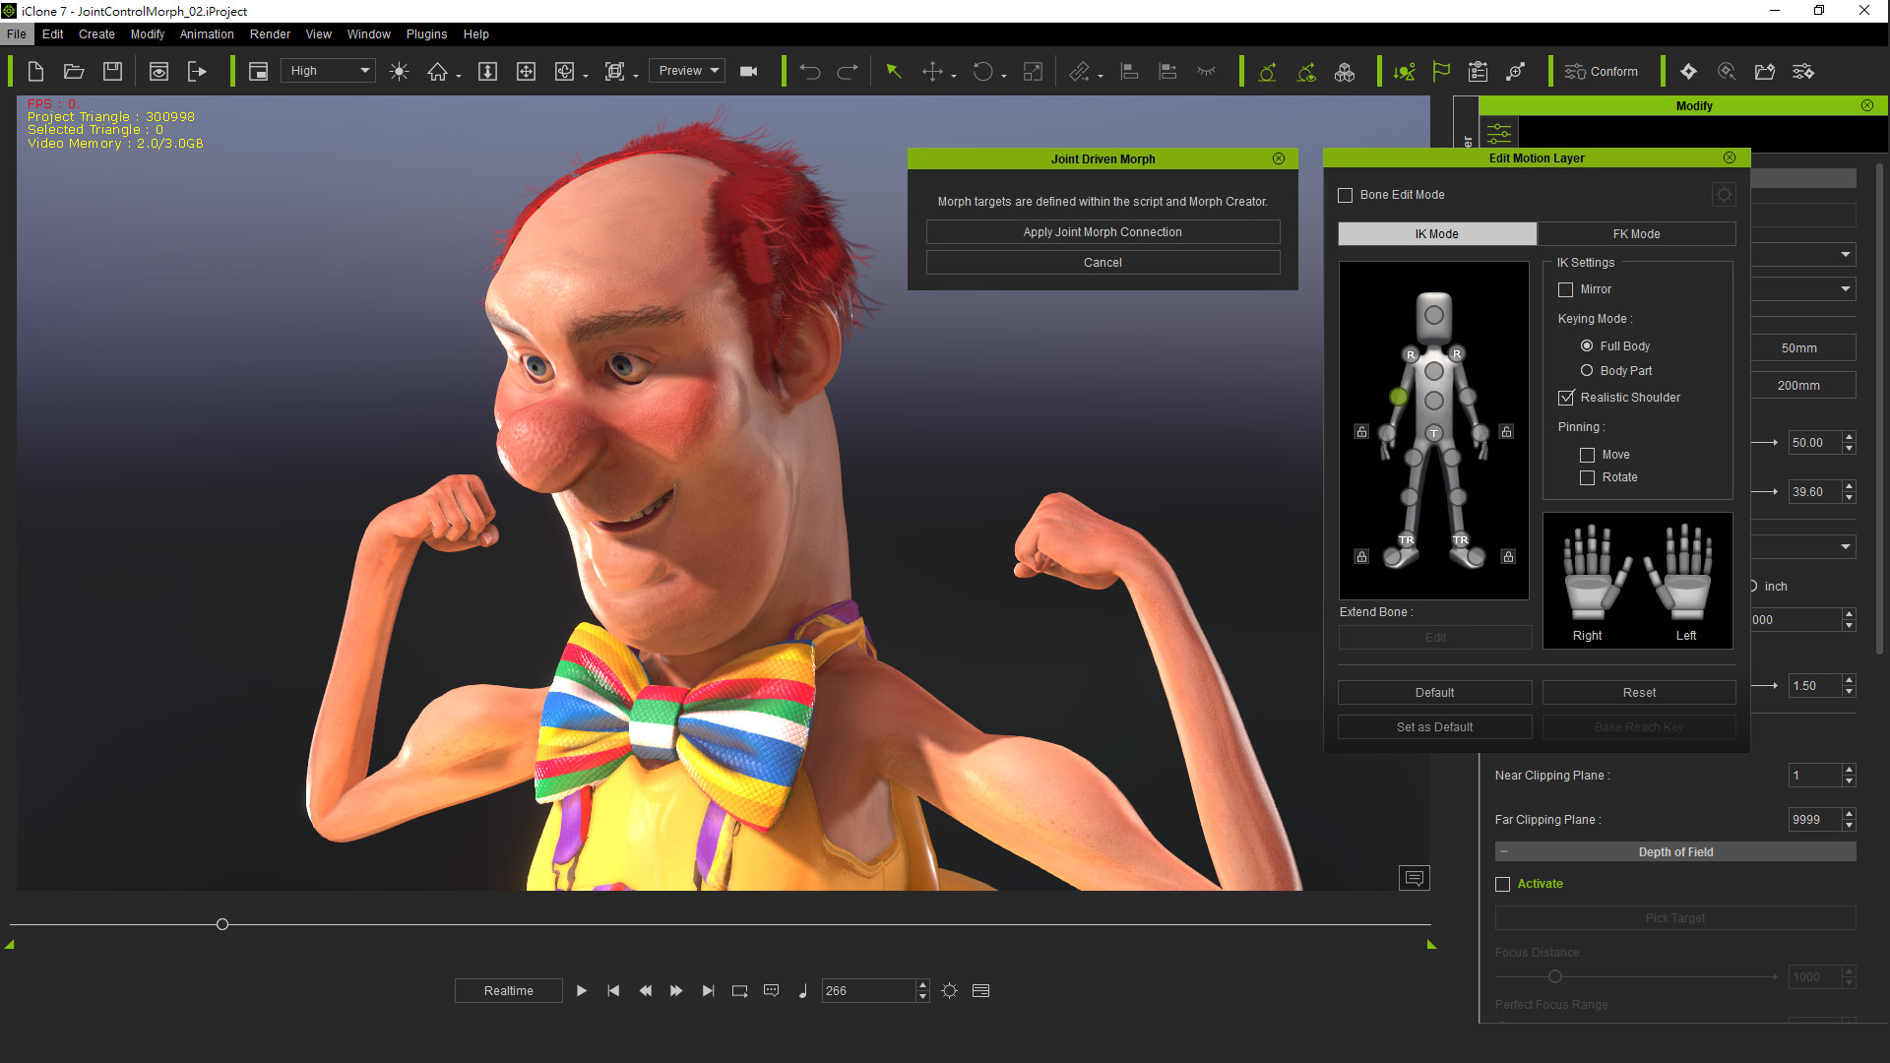Switch to the FK Mode tab
Viewport: 1890px width, 1063px height.
pos(1636,234)
